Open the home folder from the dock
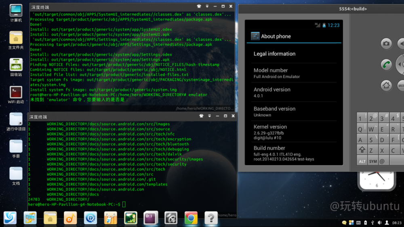 [x=50, y=218]
